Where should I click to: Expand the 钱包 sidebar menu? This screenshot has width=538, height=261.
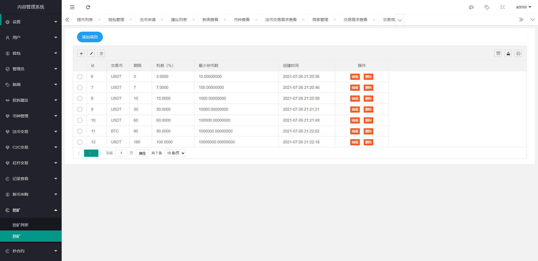pos(31,53)
